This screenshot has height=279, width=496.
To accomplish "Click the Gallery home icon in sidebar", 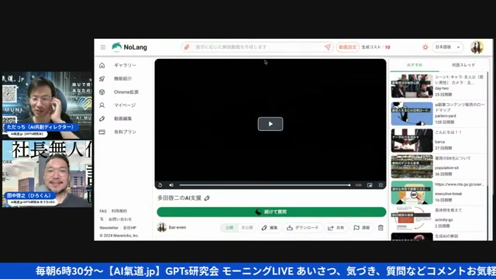I will pyautogui.click(x=102, y=65).
